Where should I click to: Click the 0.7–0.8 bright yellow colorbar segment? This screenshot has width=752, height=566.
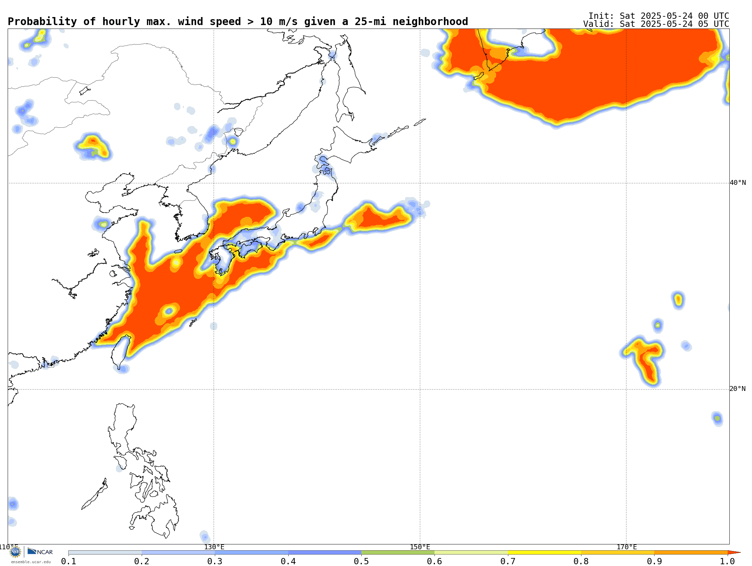coord(545,552)
